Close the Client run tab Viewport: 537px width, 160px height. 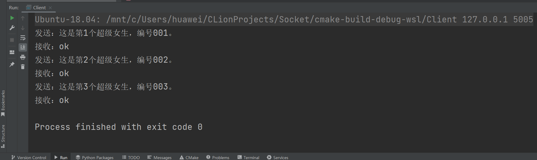[x=50, y=8]
